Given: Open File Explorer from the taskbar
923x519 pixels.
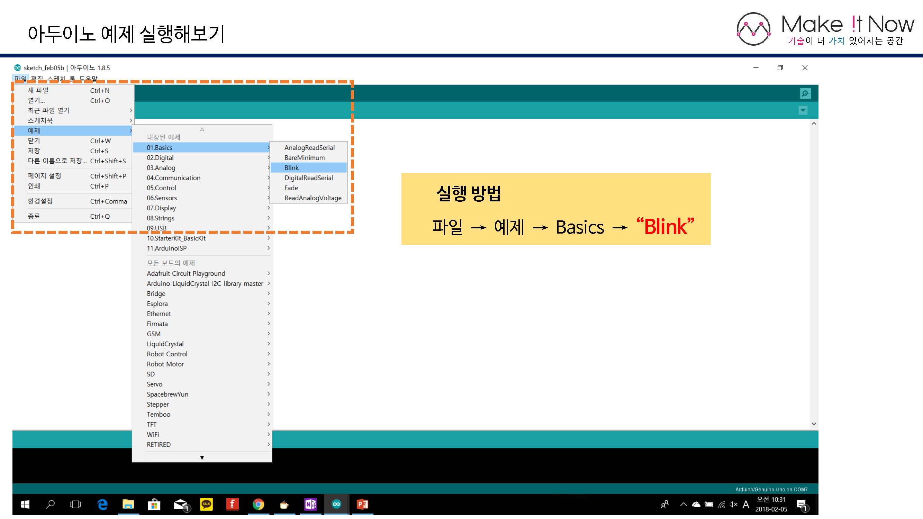Looking at the screenshot, I should point(128,504).
